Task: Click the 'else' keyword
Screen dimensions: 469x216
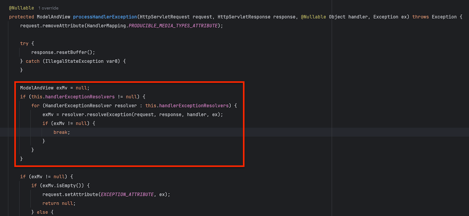Action: click(42, 212)
